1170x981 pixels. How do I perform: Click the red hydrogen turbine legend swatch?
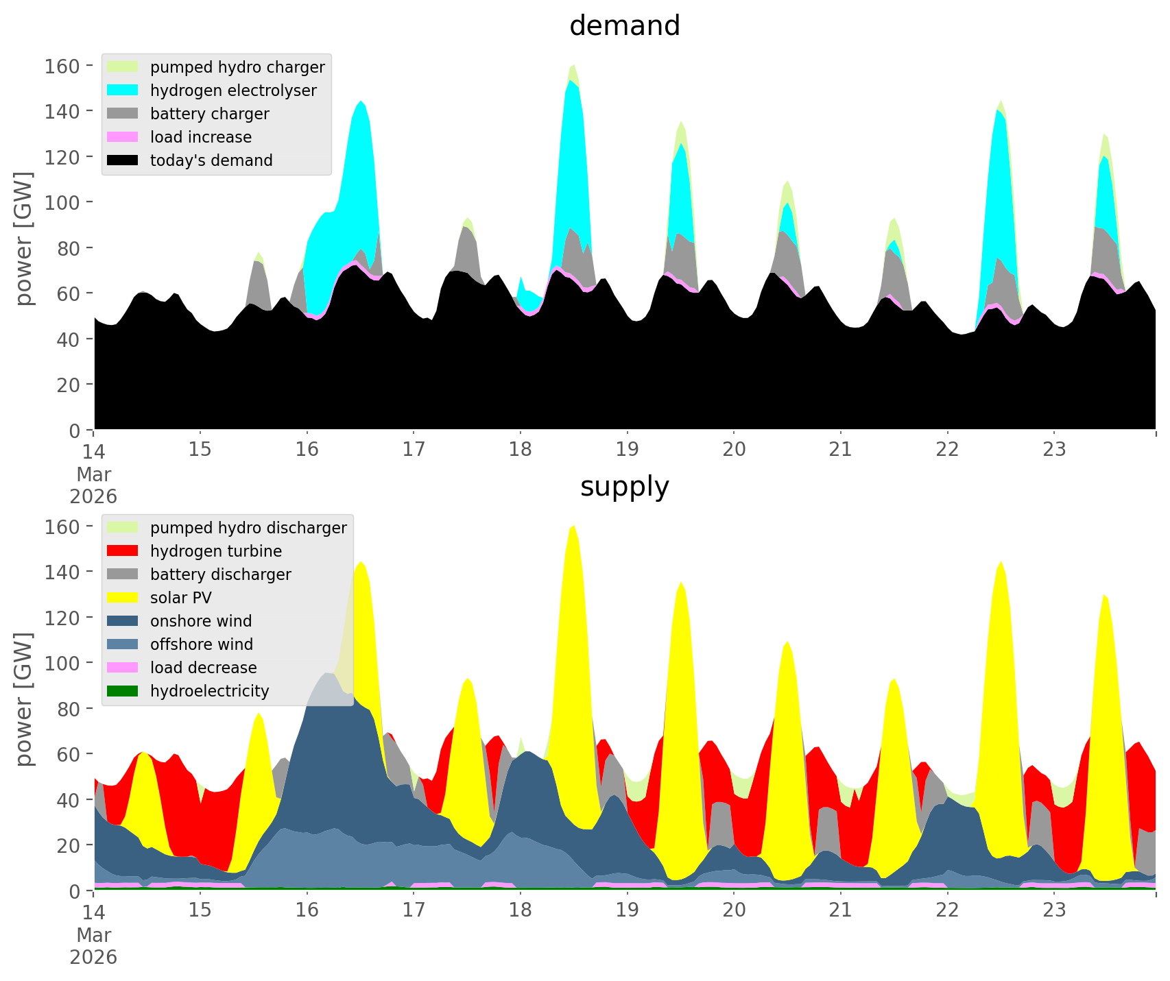[x=123, y=551]
